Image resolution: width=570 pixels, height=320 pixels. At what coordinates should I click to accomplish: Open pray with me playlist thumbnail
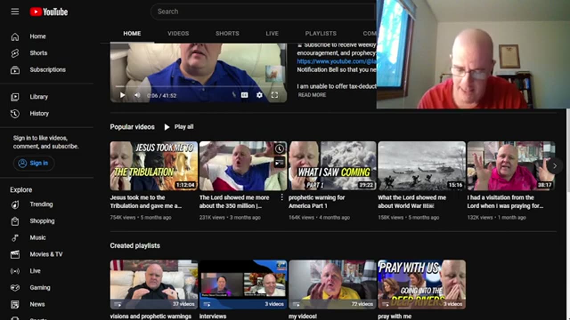(422, 284)
